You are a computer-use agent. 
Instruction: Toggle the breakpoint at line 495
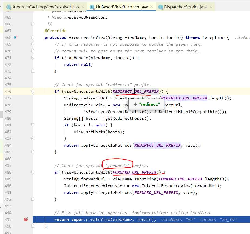pyautogui.click(x=26, y=219)
